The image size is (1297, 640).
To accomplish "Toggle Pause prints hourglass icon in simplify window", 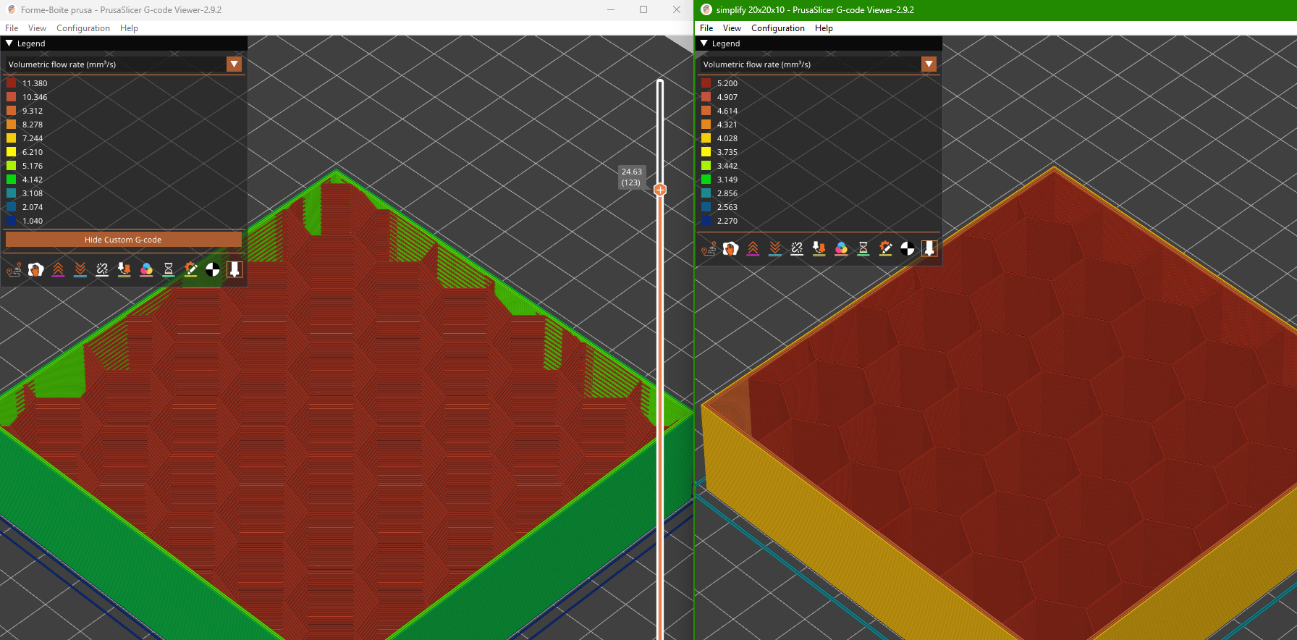I will coord(863,248).
